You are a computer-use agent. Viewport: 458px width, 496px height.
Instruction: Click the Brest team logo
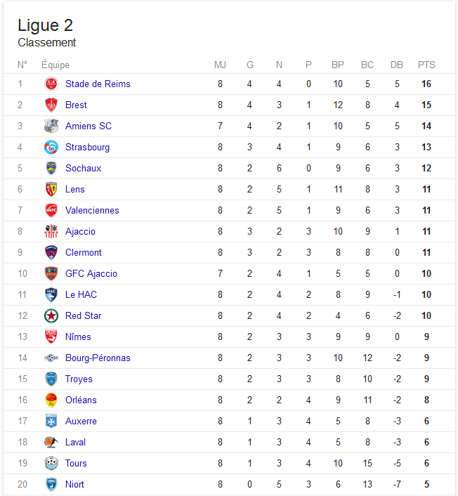51,105
